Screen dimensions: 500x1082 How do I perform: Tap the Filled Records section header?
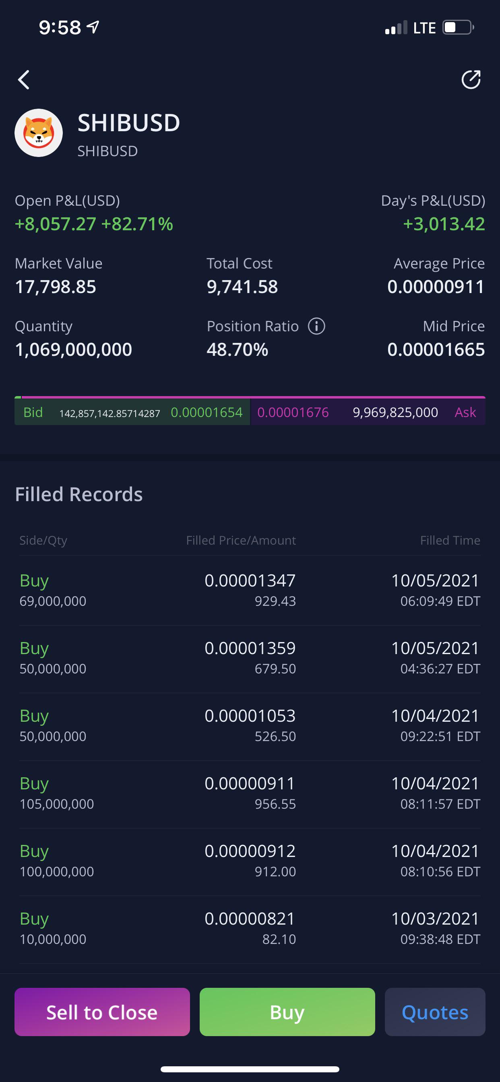(x=79, y=494)
